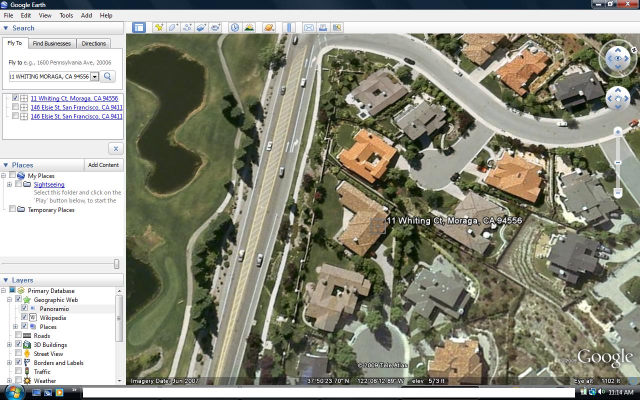Click the N north marker on compass

coord(633,50)
